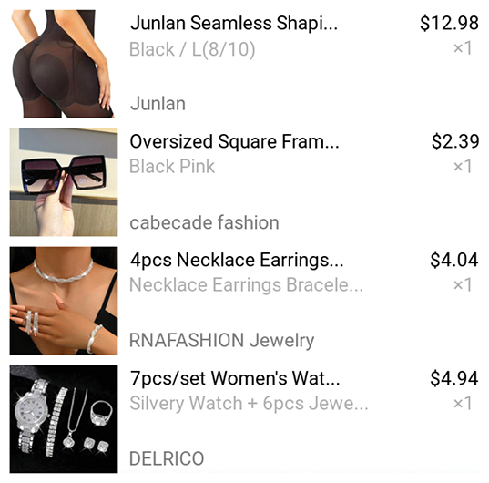The image size is (489, 483).
Task: Click the $2.39 price
Action: click(x=455, y=141)
